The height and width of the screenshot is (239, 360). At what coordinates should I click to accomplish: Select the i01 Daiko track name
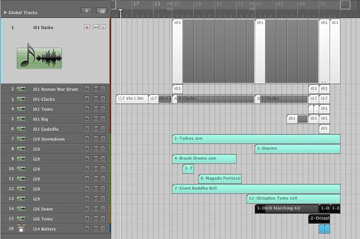point(43,28)
